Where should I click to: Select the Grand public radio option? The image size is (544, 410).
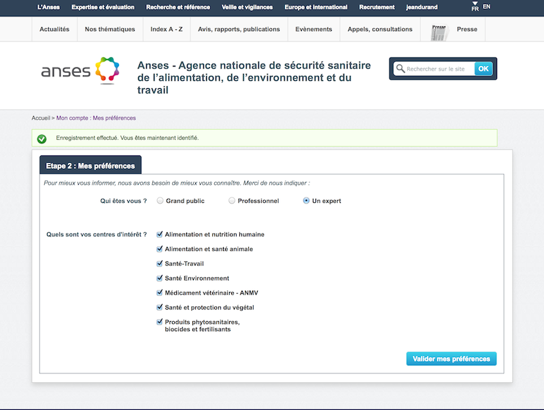pos(160,201)
